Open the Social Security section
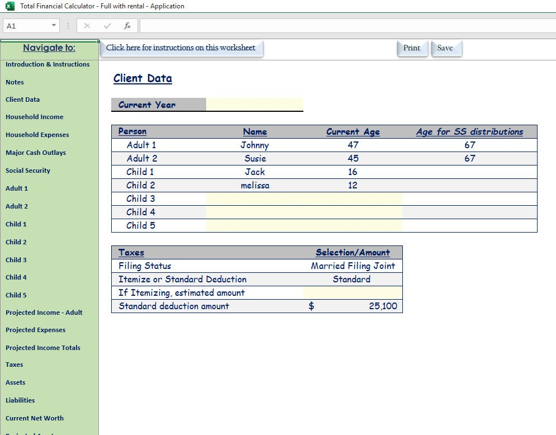Viewport: 556px width, 435px height. point(28,171)
